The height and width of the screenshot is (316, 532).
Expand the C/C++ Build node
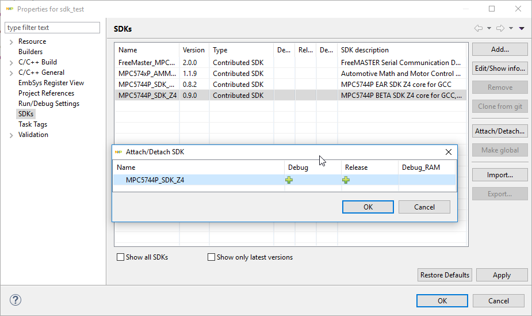click(12, 63)
